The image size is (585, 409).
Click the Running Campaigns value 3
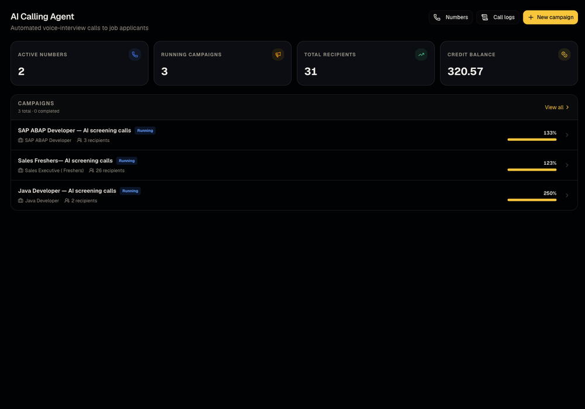164,71
